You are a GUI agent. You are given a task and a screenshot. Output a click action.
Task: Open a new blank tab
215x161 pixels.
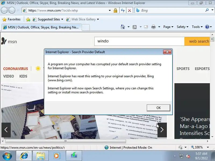86,28
